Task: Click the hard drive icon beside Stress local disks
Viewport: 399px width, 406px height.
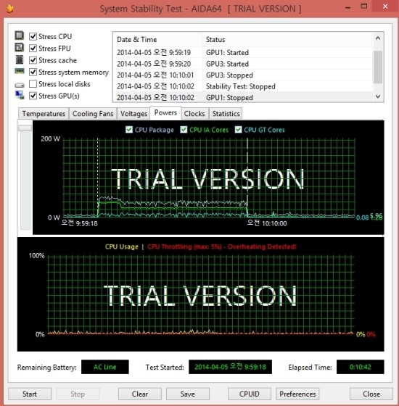Action: point(20,85)
